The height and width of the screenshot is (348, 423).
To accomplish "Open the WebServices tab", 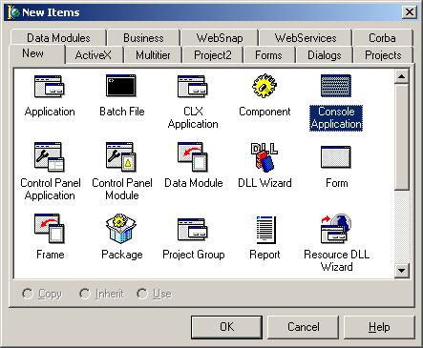I will tap(306, 38).
